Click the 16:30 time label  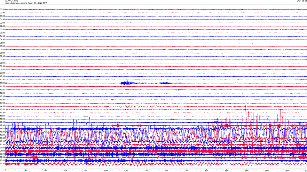click(2, 119)
